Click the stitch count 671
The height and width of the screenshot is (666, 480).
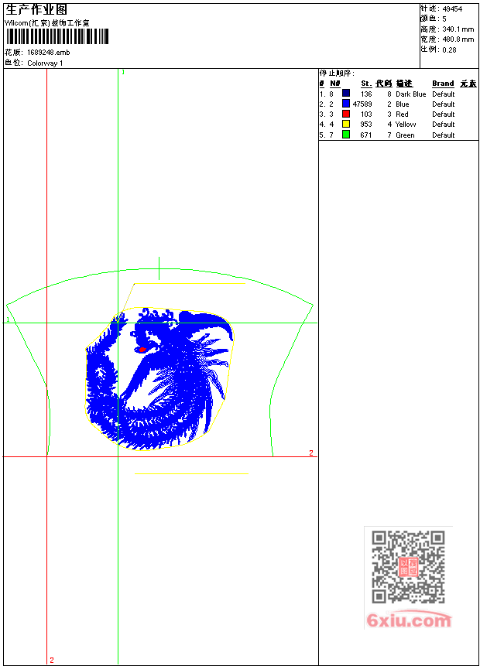(366, 135)
